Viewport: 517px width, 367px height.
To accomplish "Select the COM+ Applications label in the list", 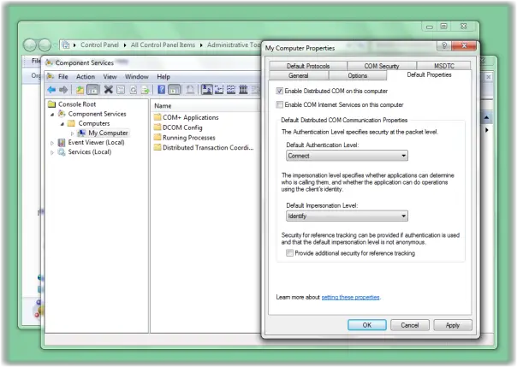I will (191, 117).
